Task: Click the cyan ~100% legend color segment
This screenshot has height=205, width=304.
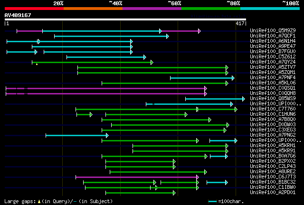Action: [270, 9]
